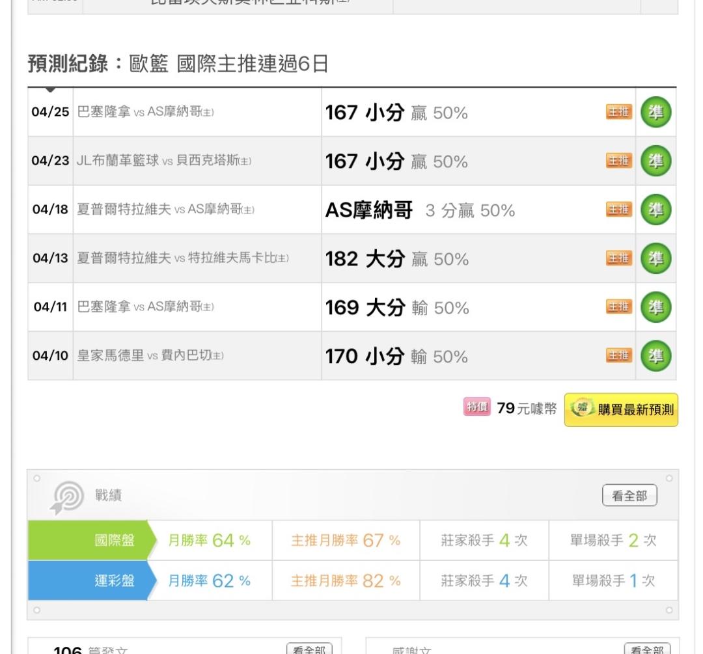Open 看全部 in the 戰績 panel
This screenshot has width=703, height=654.
629,496
